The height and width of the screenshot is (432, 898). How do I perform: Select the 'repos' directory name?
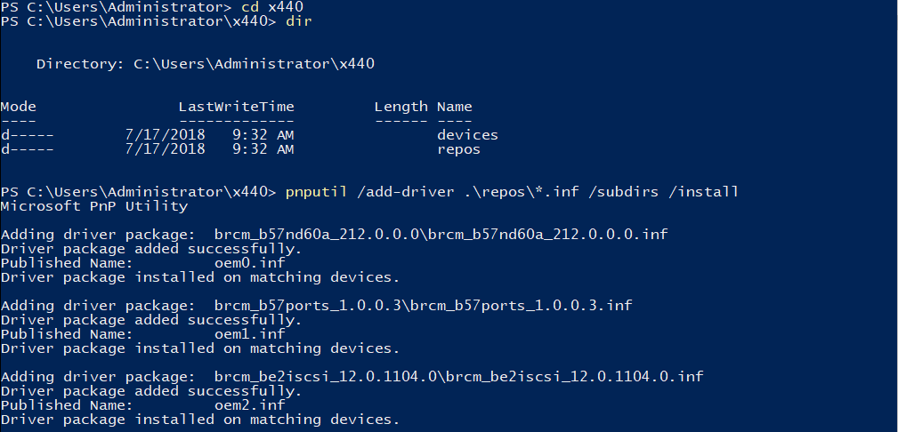458,149
